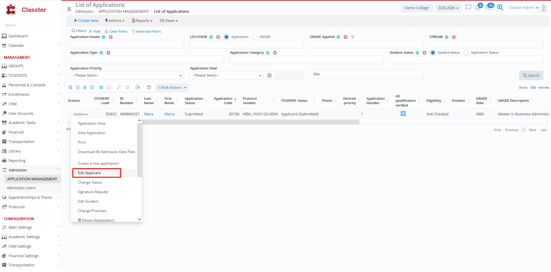Click the zoom magnifier icon in header
Viewport: 551px width, 272px height.
(x=500, y=8)
